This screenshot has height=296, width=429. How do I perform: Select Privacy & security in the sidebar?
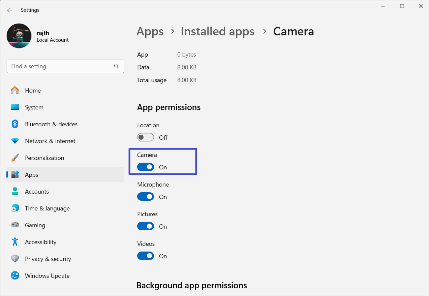(x=48, y=259)
